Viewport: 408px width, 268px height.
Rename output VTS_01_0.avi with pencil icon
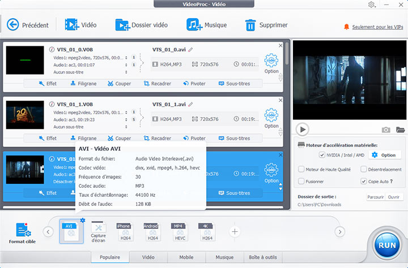190,49
